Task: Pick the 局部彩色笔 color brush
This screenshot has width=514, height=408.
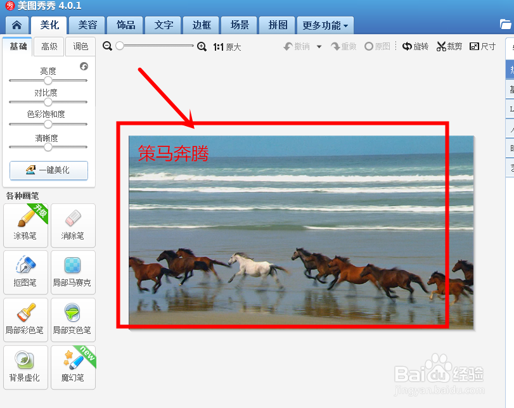Action: 25,319
